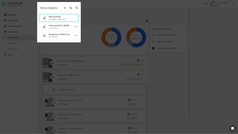Click the filter funnel icon
Viewport: 238px width, 134px height.
click(147, 22)
